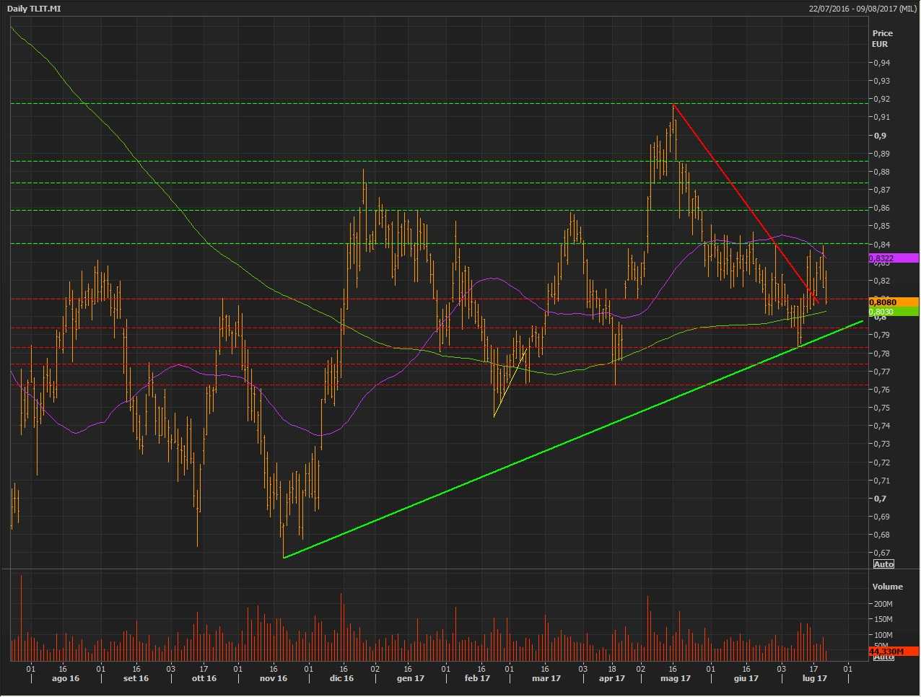Click the 'gen 17' label on time axis
The image size is (921, 697).
coord(410,678)
